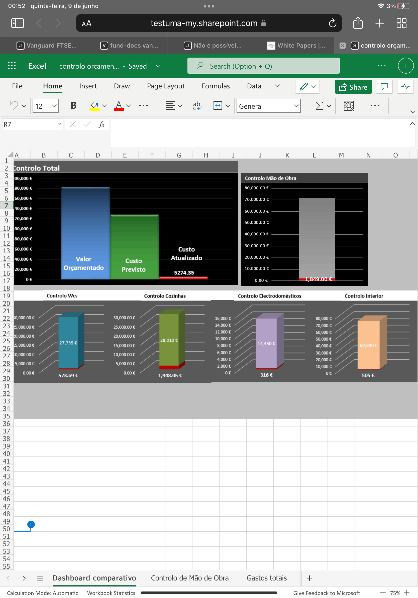
Task: Zoom in with plus button
Action: pyautogui.click(x=407, y=593)
